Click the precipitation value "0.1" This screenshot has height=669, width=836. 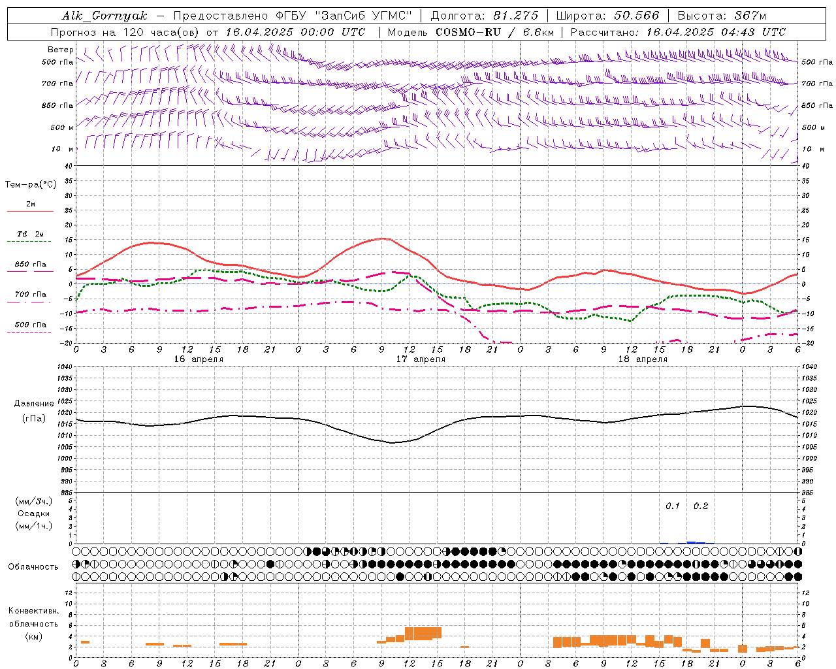(x=673, y=506)
